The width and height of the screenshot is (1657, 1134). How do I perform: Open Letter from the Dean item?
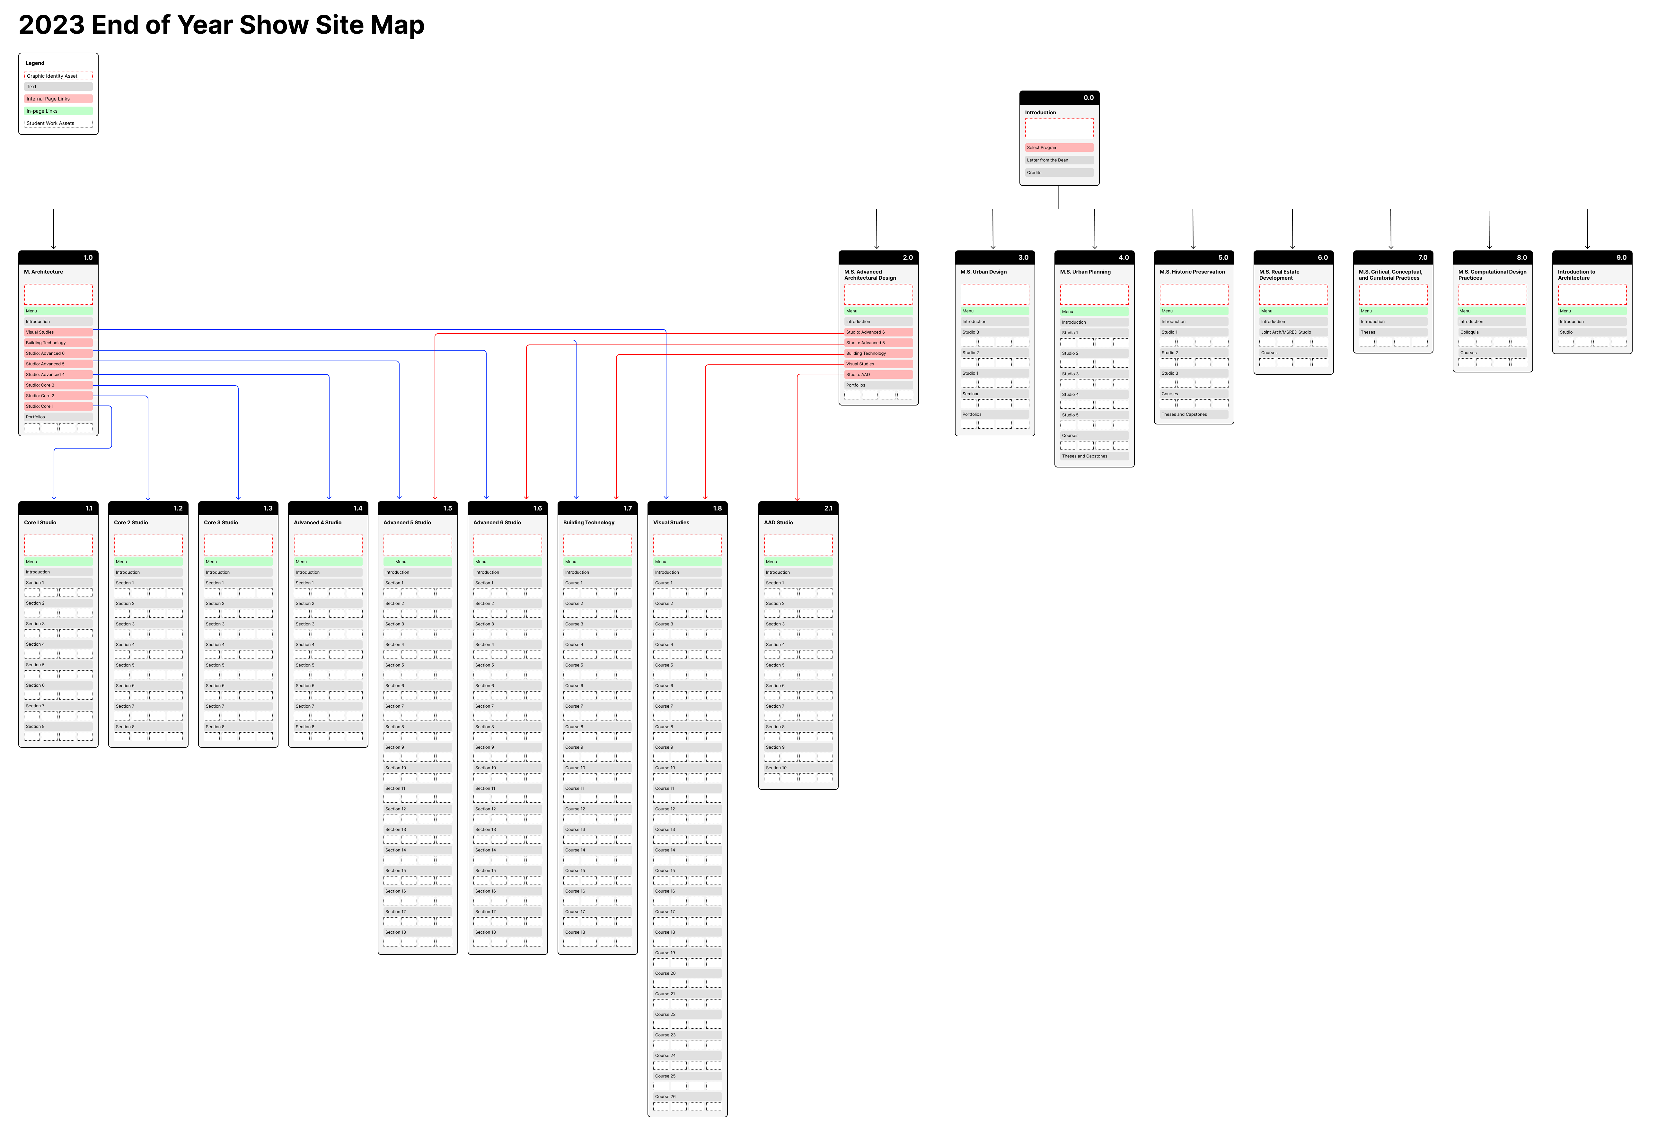tap(1059, 160)
